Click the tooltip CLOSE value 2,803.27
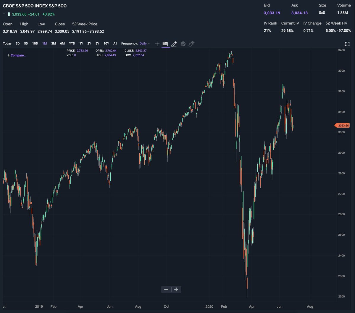This screenshot has height=313, width=355. [x=141, y=51]
